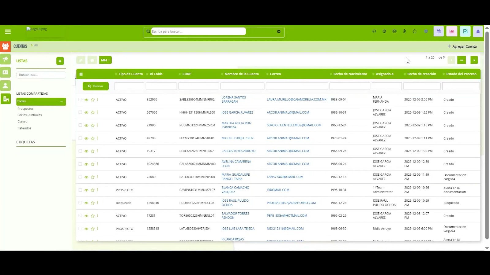Click the muted microphone icon in the top bar

point(405,31)
